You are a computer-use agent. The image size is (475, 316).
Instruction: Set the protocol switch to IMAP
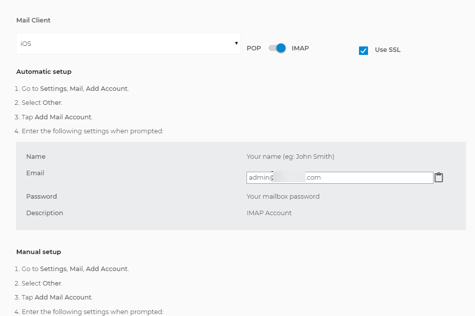[280, 47]
